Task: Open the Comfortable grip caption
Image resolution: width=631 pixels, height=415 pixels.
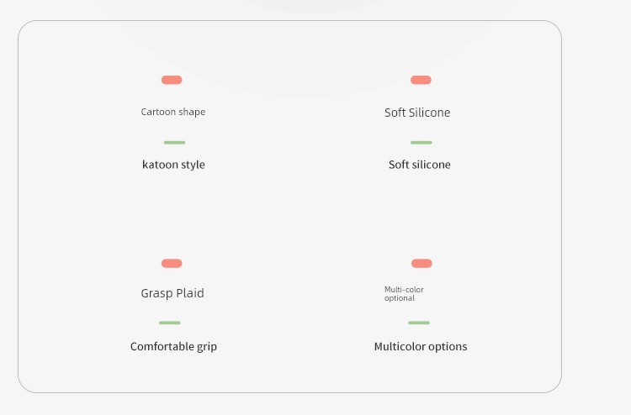Action: point(174,347)
